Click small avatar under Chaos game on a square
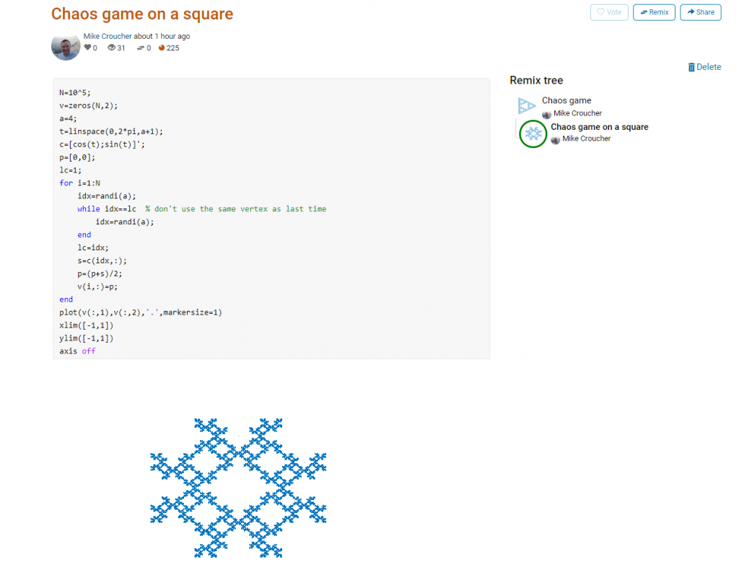 point(555,139)
